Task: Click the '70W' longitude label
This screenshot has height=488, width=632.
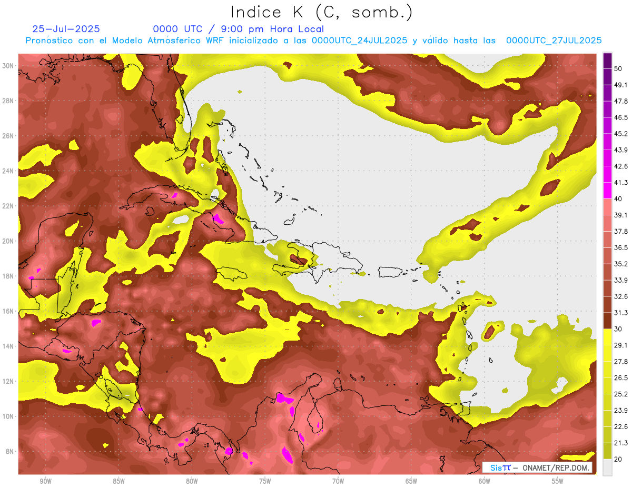Action: pyautogui.click(x=338, y=481)
